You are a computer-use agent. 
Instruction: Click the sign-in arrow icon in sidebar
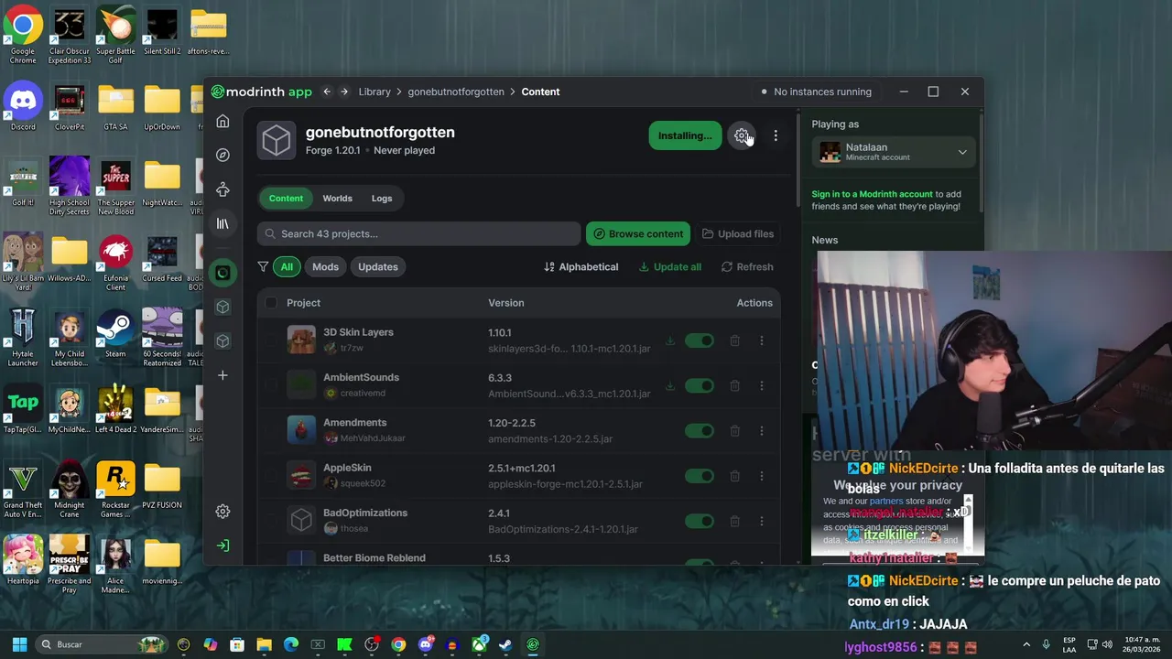(222, 546)
